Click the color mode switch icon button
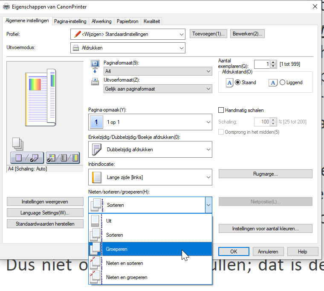Screen dimensions: 324x291 click(62, 157)
